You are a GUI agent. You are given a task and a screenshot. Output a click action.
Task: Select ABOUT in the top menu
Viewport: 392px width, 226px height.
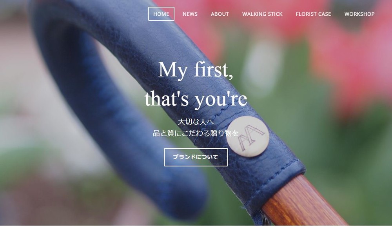220,14
